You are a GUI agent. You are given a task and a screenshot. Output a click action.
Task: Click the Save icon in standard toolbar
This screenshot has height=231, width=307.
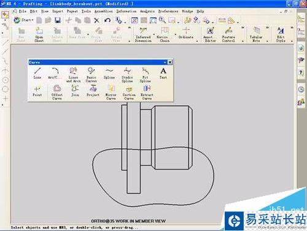click(x=58, y=20)
